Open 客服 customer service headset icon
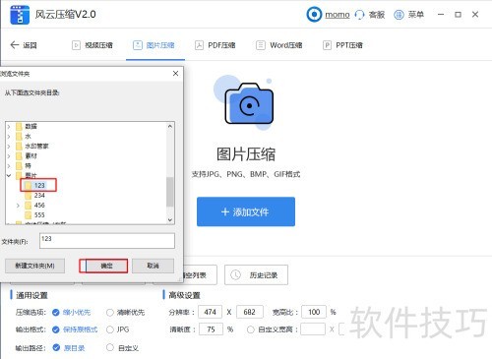 (360, 15)
